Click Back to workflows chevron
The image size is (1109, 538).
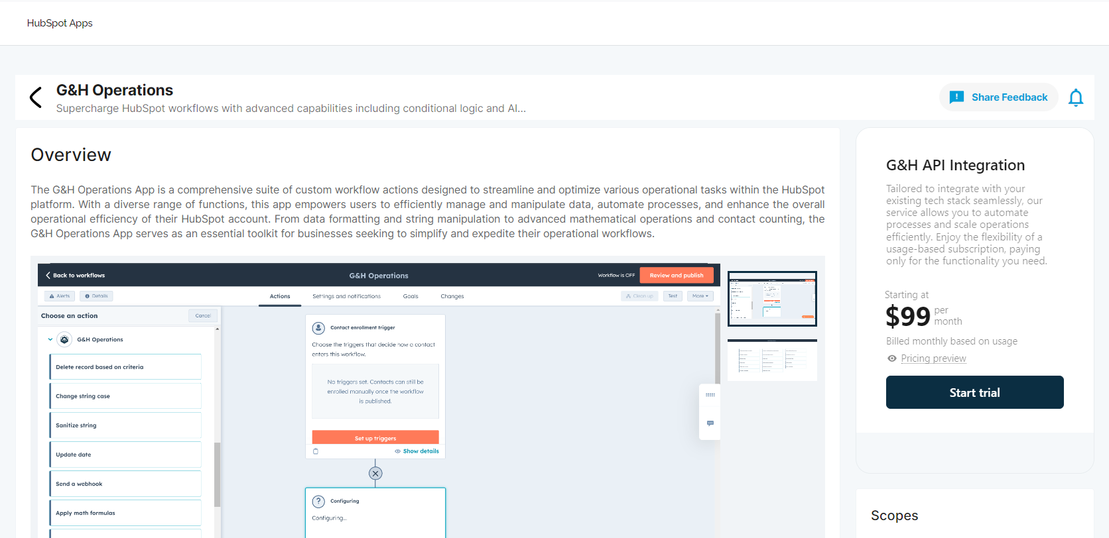48,276
